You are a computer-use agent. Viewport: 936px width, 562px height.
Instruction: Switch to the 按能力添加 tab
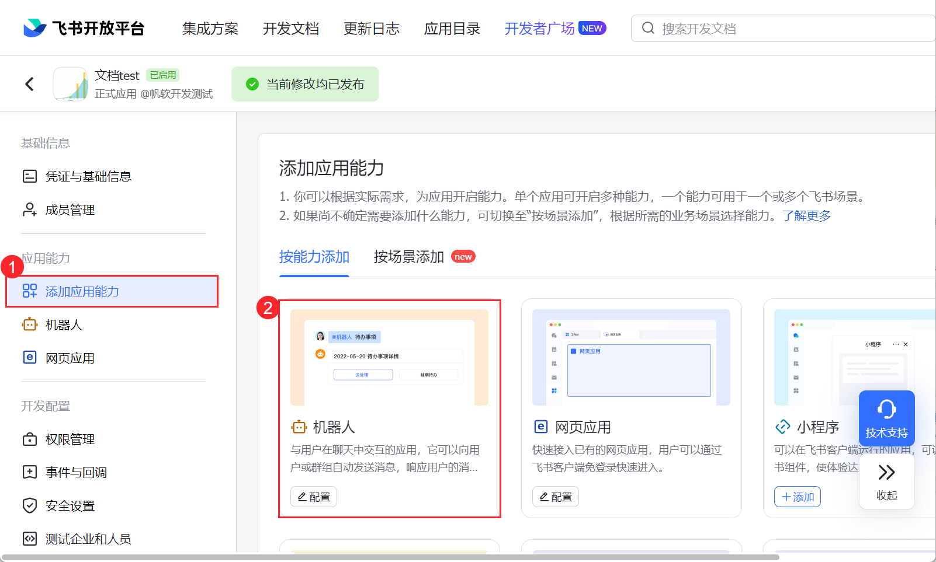[314, 257]
